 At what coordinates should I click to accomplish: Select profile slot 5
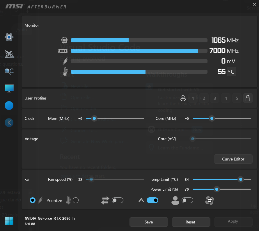(237, 98)
